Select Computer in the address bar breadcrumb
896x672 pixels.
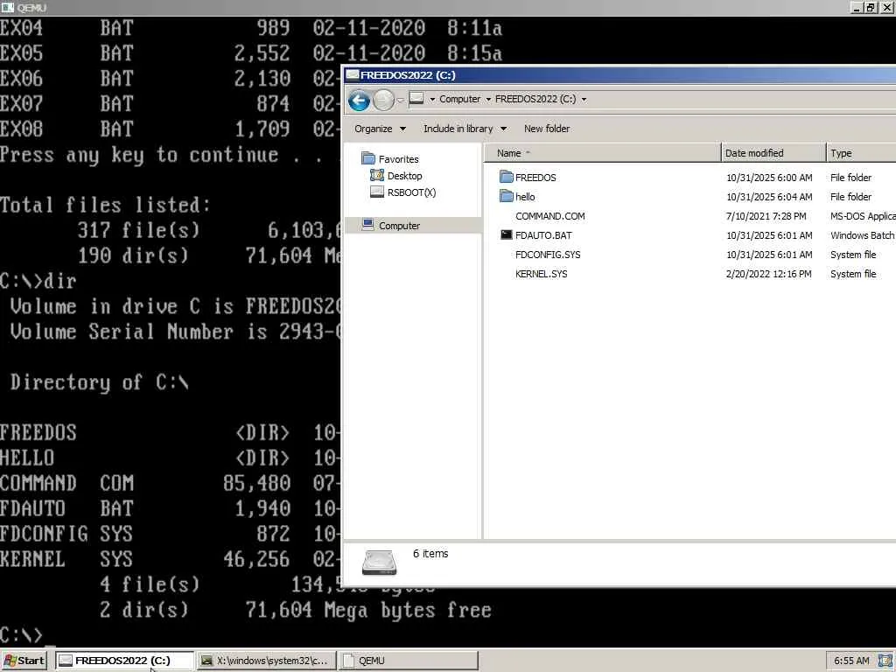point(459,99)
